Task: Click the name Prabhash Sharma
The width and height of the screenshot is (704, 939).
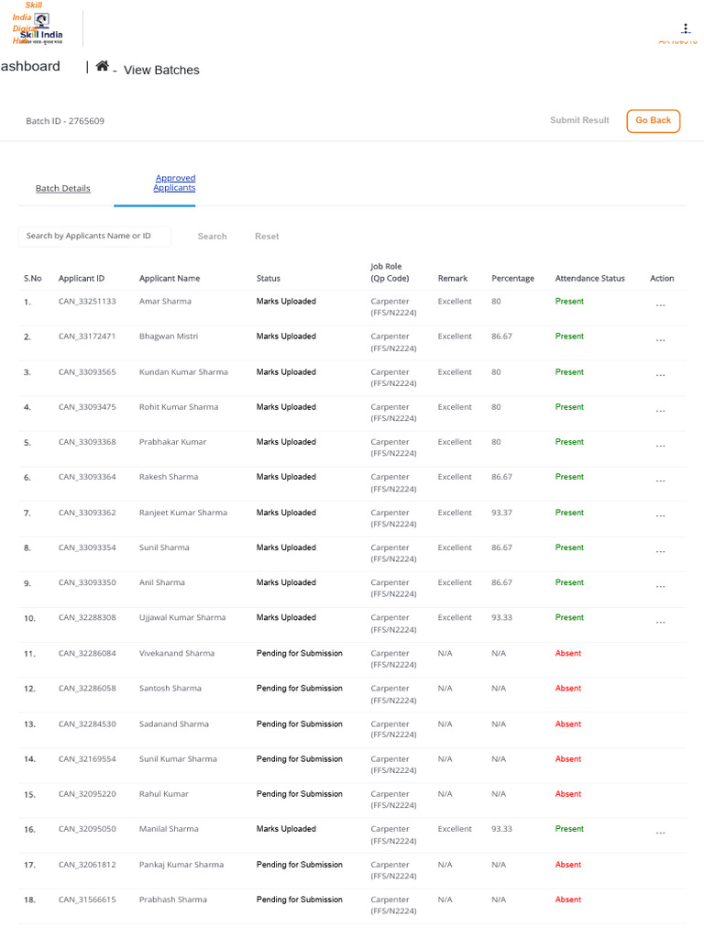Action: (173, 900)
